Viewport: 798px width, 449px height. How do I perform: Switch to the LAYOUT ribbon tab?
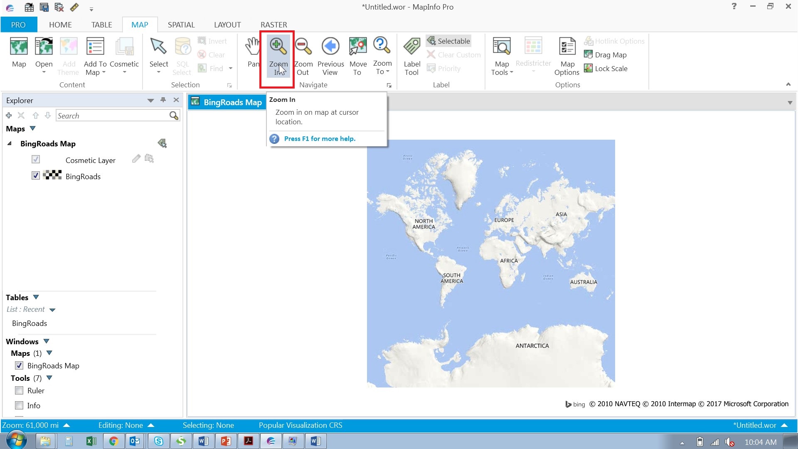[x=227, y=25]
